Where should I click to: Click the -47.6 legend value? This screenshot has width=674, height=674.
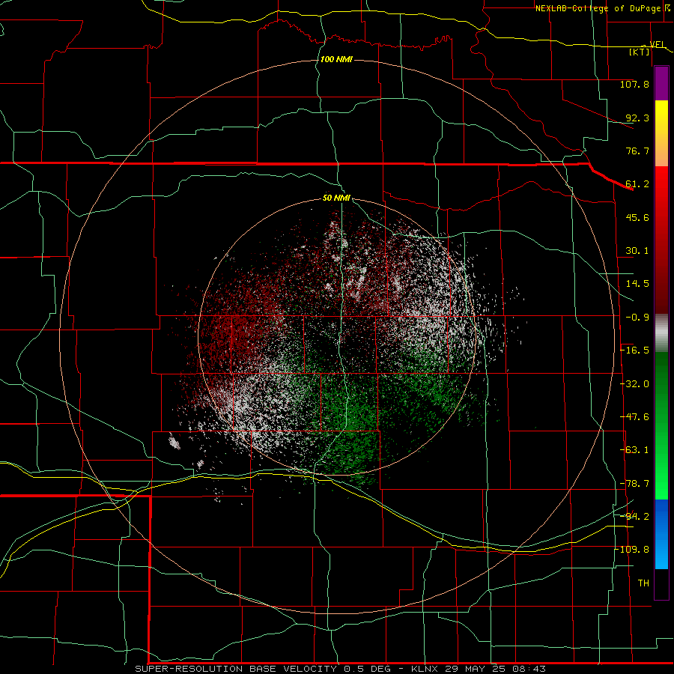[634, 417]
